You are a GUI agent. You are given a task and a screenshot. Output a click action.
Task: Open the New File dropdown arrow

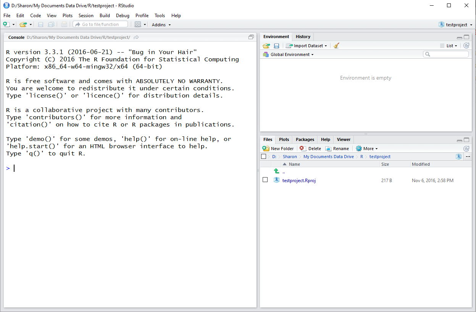click(13, 25)
